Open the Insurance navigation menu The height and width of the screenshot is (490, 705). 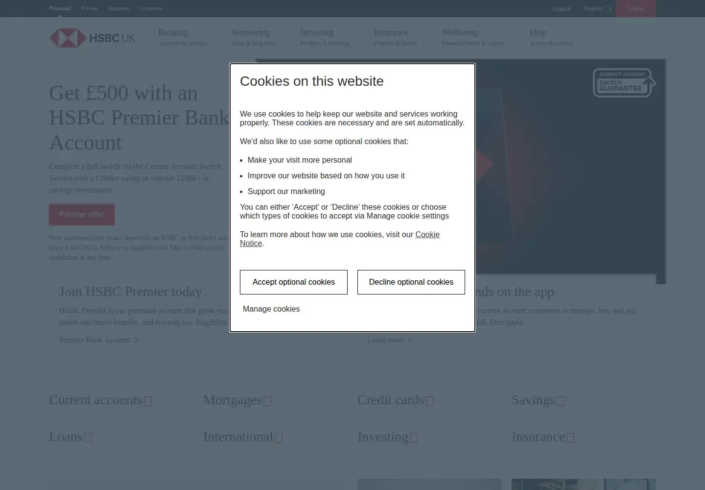tap(395, 37)
